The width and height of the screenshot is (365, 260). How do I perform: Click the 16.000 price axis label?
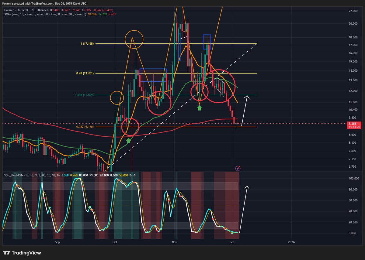pyautogui.click(x=353, y=53)
